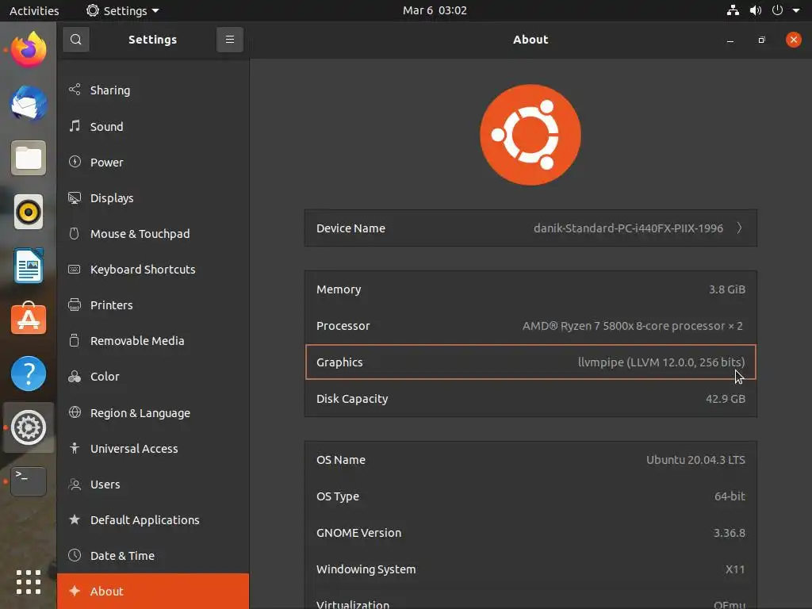The image size is (812, 609).
Task: Open Color settings panel
Action: 153,377
